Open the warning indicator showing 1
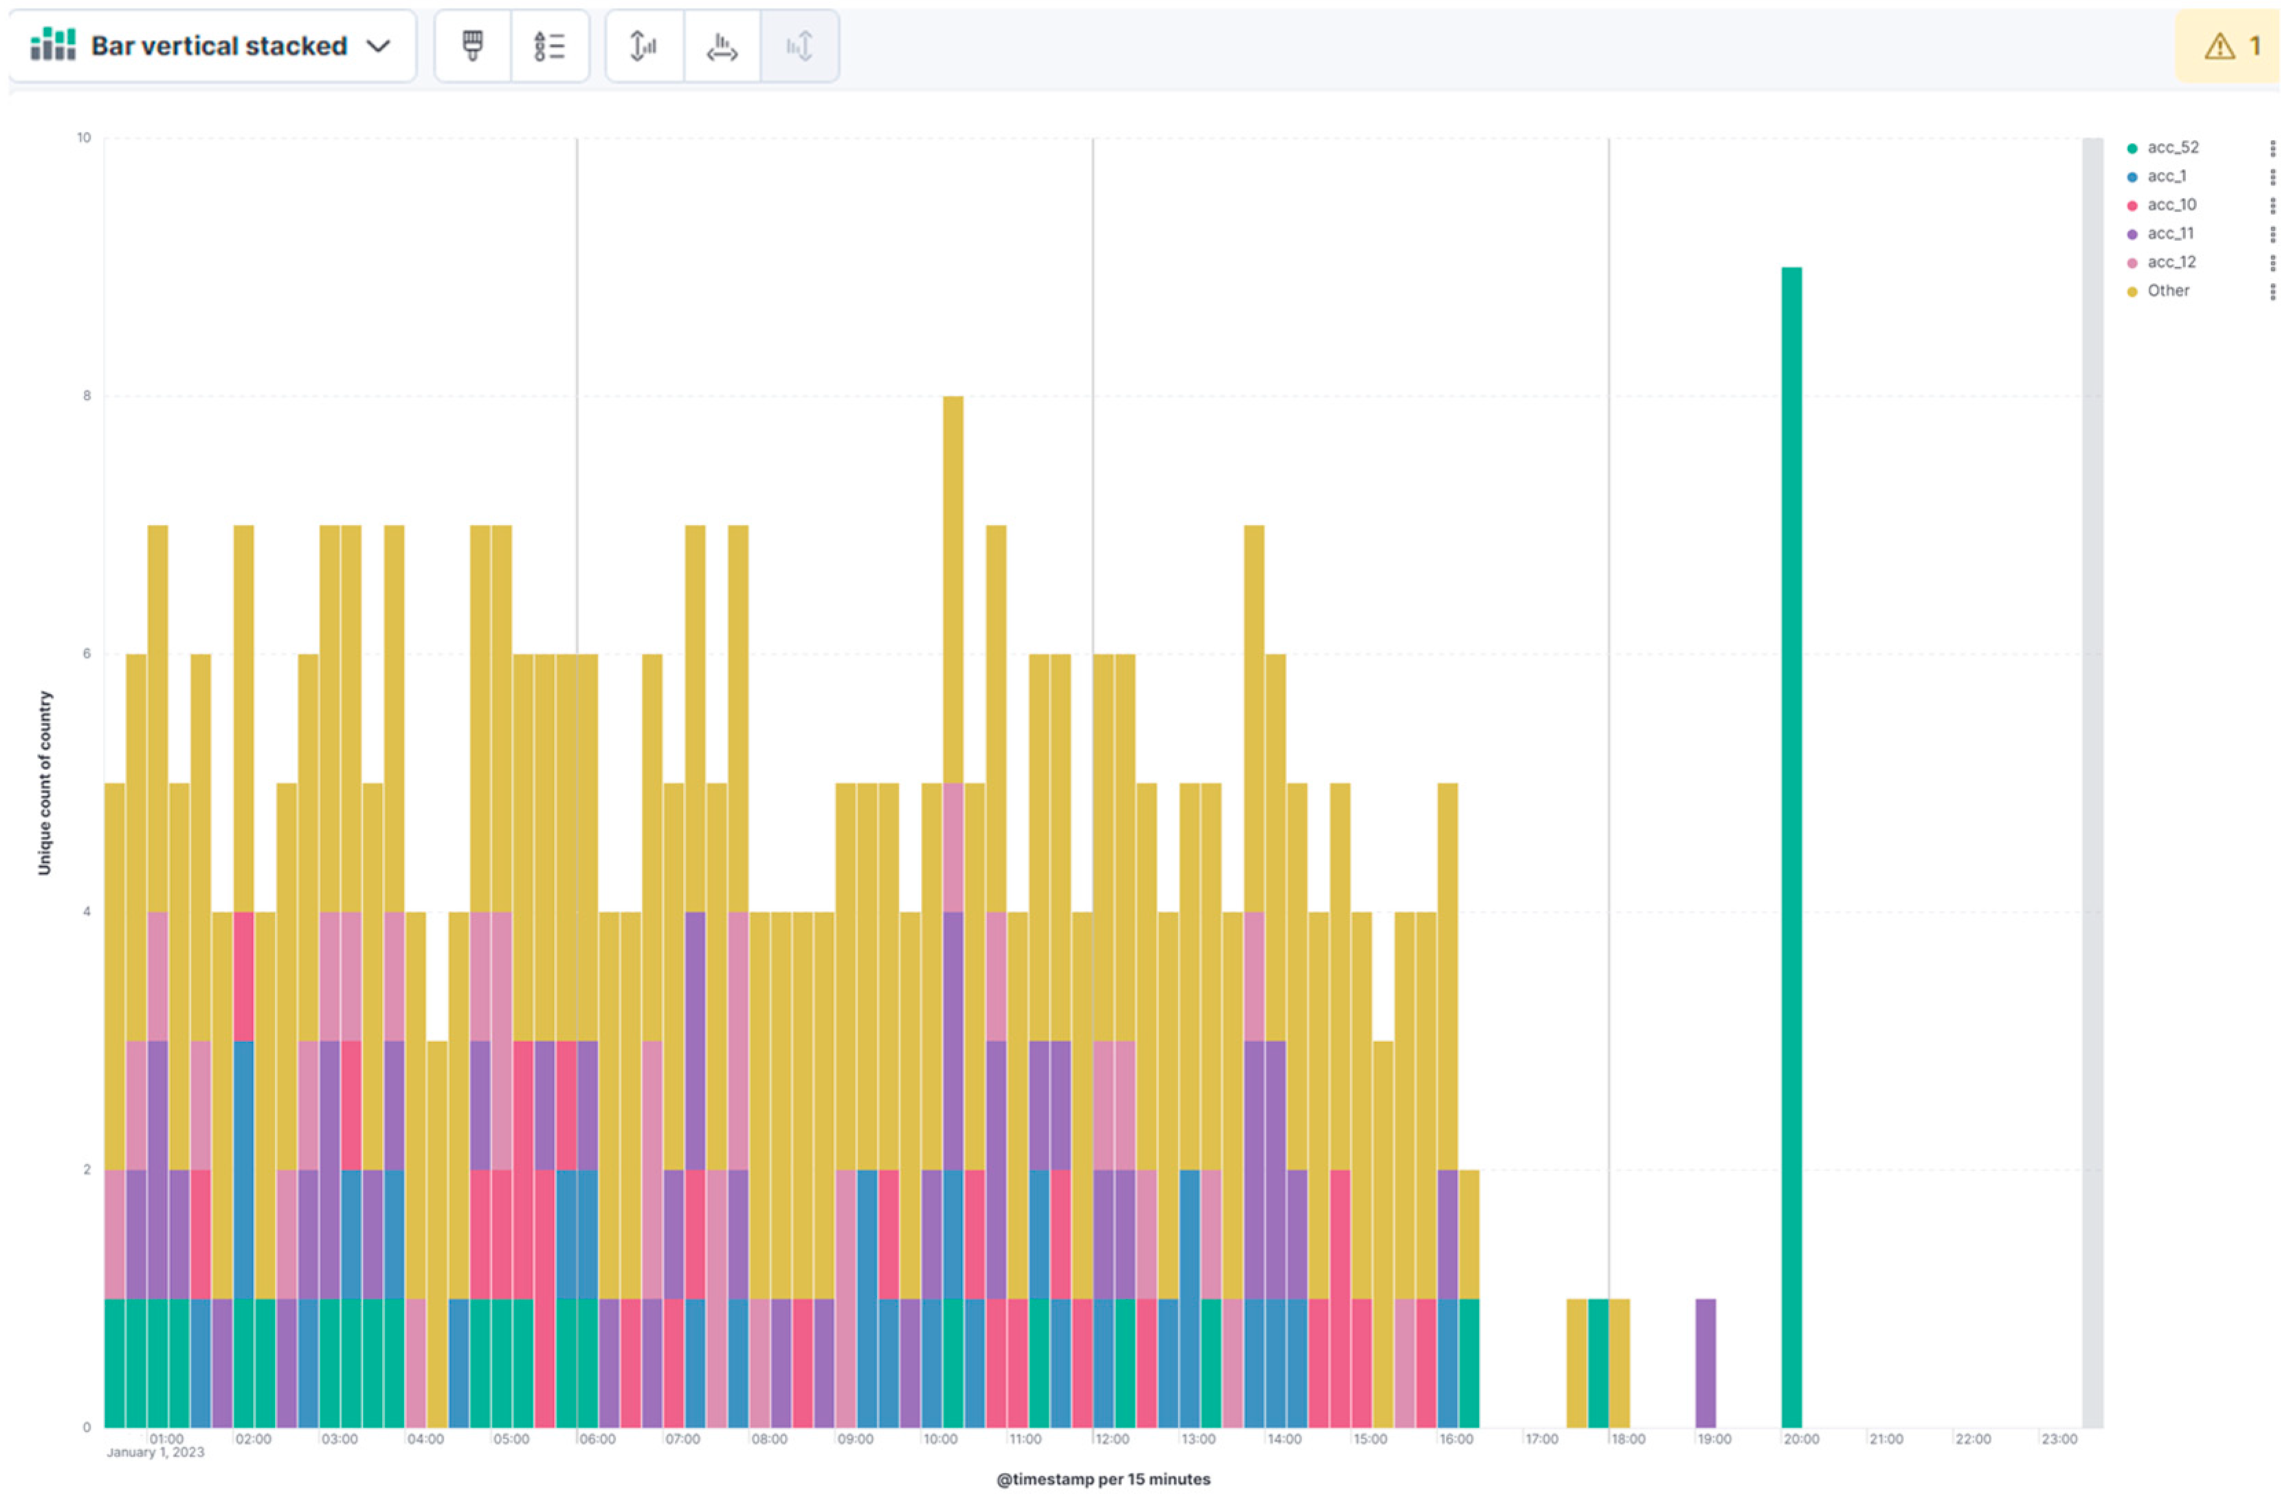2289x1499 pixels. tap(2231, 46)
